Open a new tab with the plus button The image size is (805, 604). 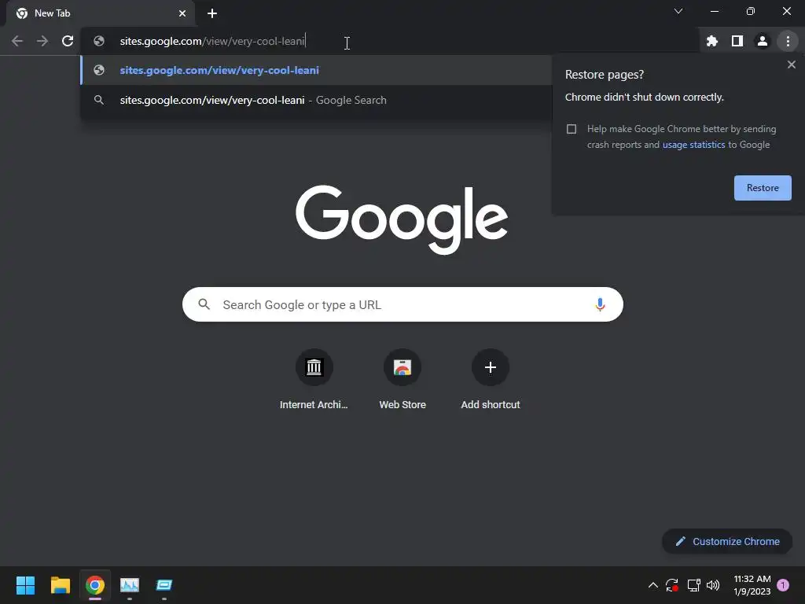(x=212, y=13)
